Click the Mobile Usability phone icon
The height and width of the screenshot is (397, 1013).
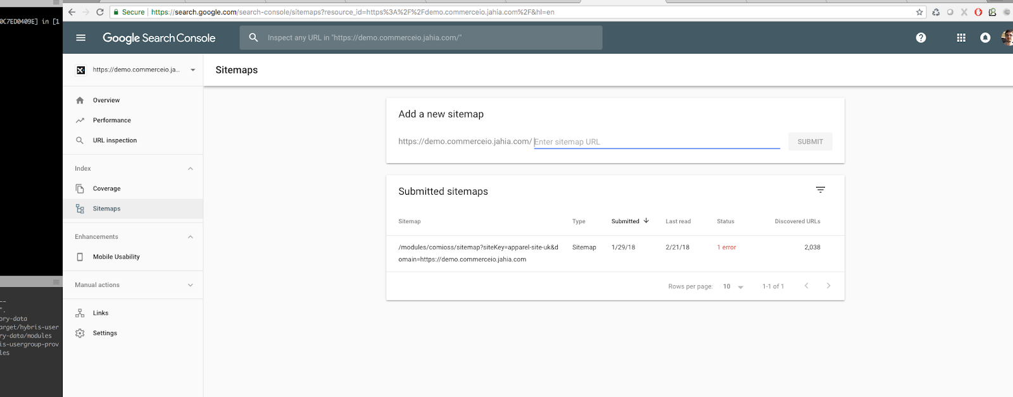tap(80, 257)
